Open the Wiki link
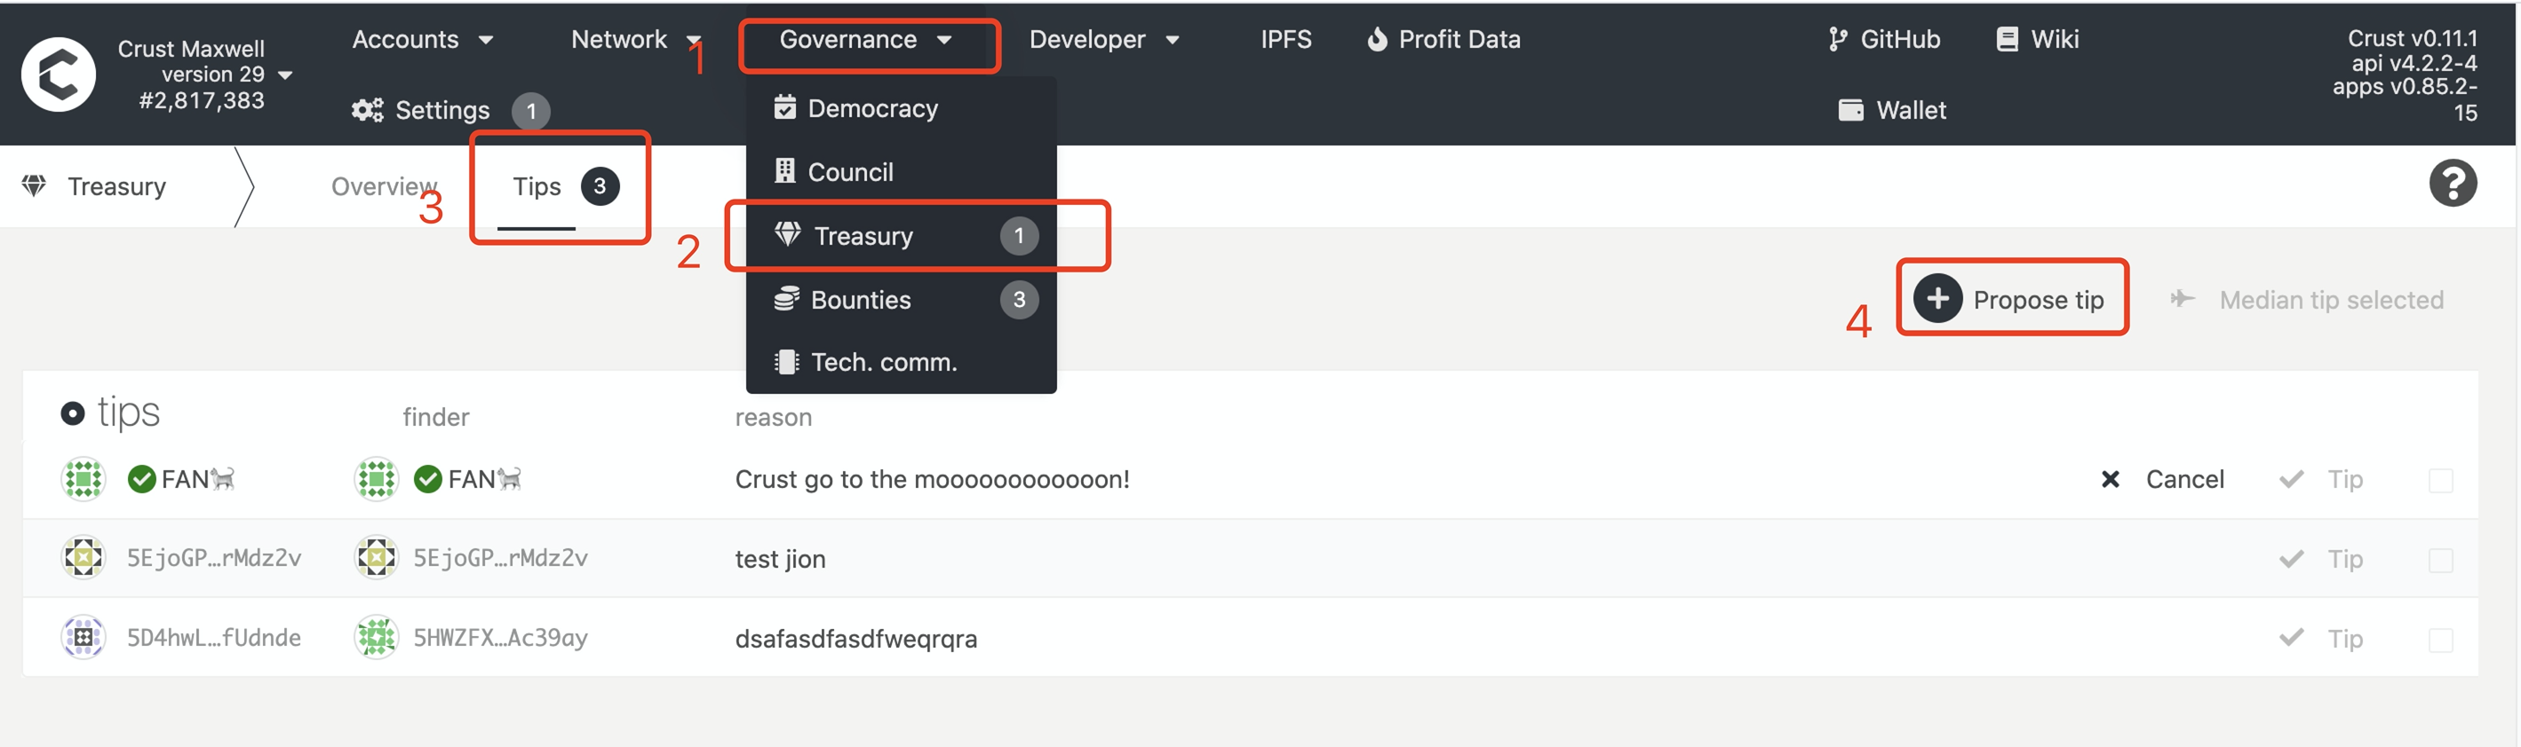The image size is (2521, 747). click(2037, 39)
